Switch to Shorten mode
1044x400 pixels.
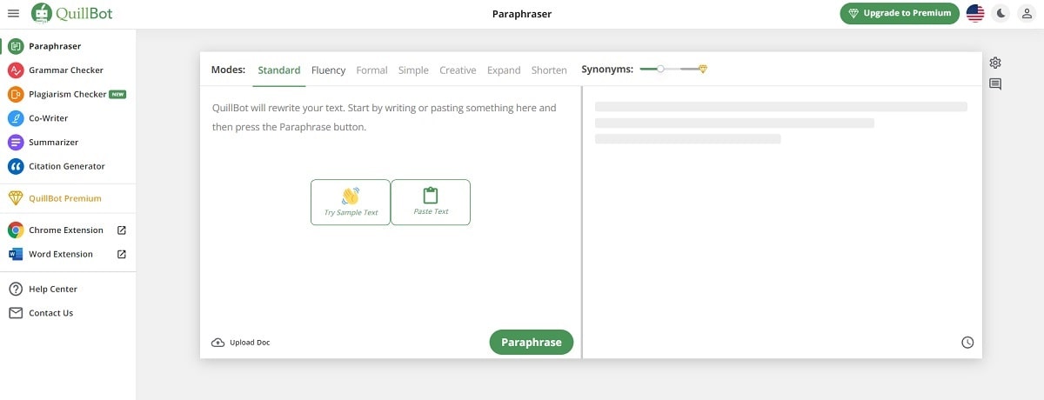549,70
